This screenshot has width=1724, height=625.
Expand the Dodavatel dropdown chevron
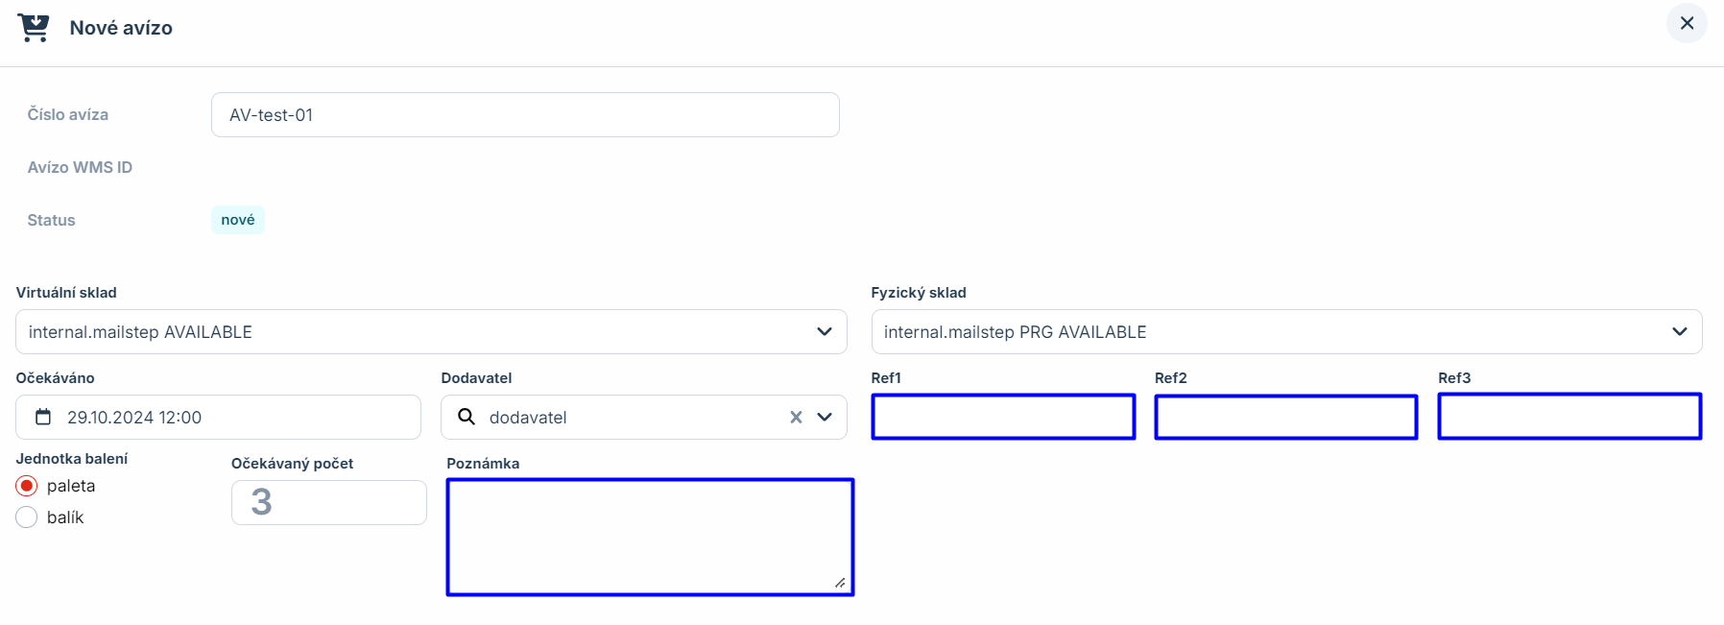coord(825,417)
